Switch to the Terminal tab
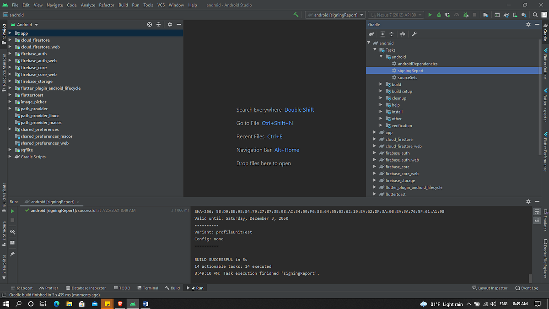 pos(148,288)
